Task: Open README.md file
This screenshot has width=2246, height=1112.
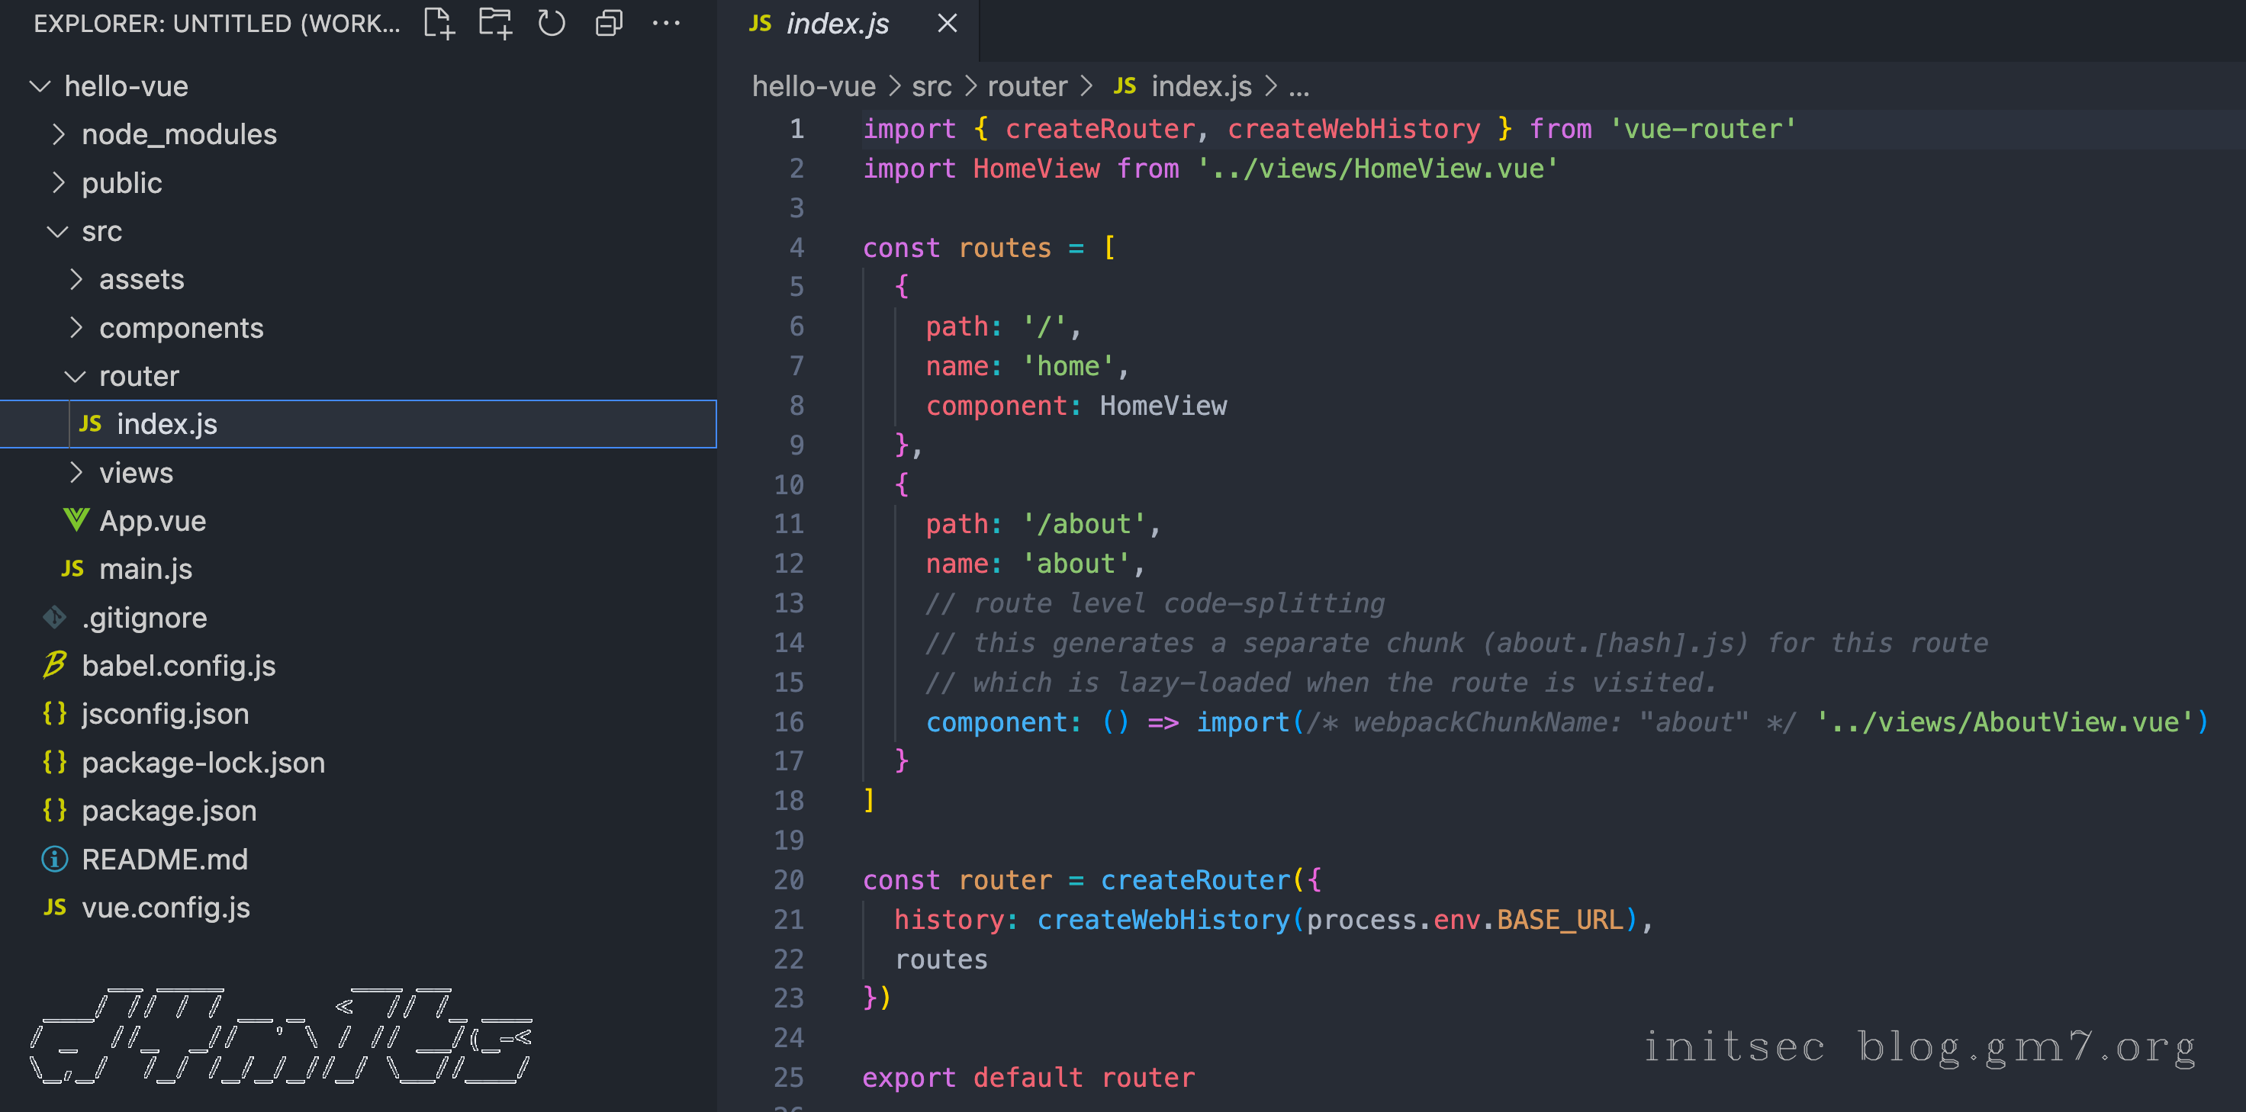Action: point(164,860)
